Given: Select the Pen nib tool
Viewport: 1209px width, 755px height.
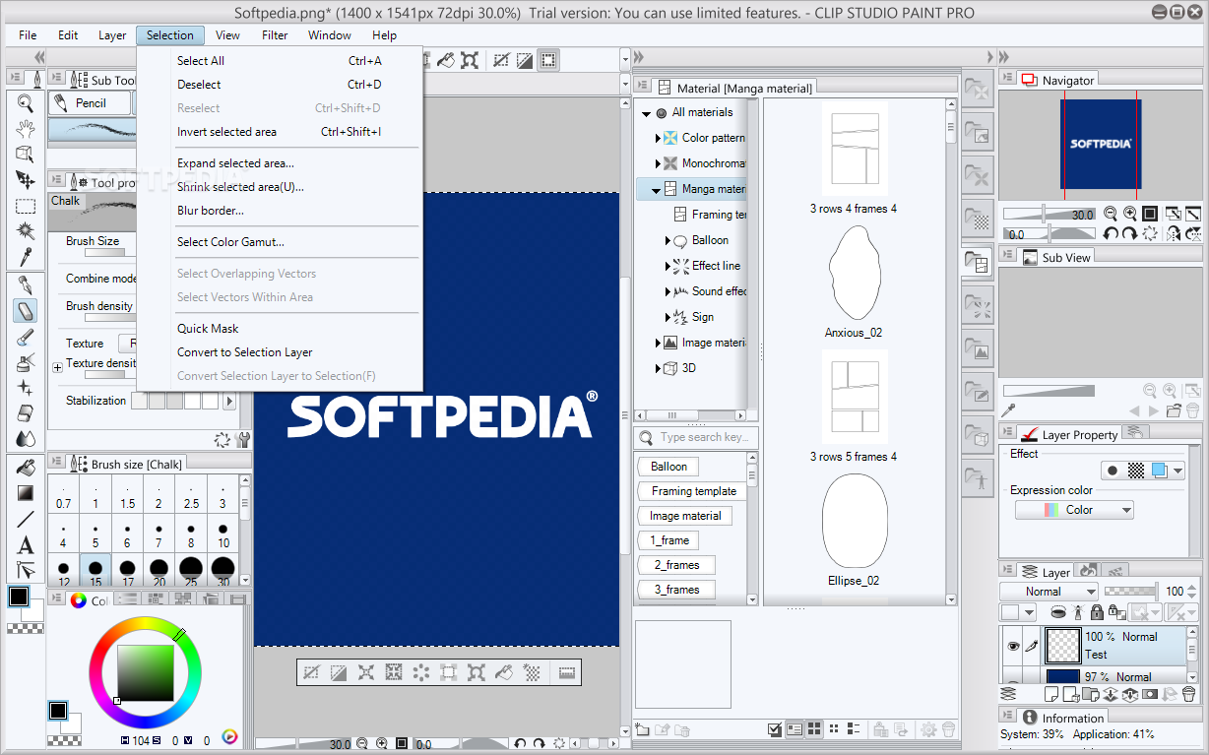Looking at the screenshot, I should 26,285.
